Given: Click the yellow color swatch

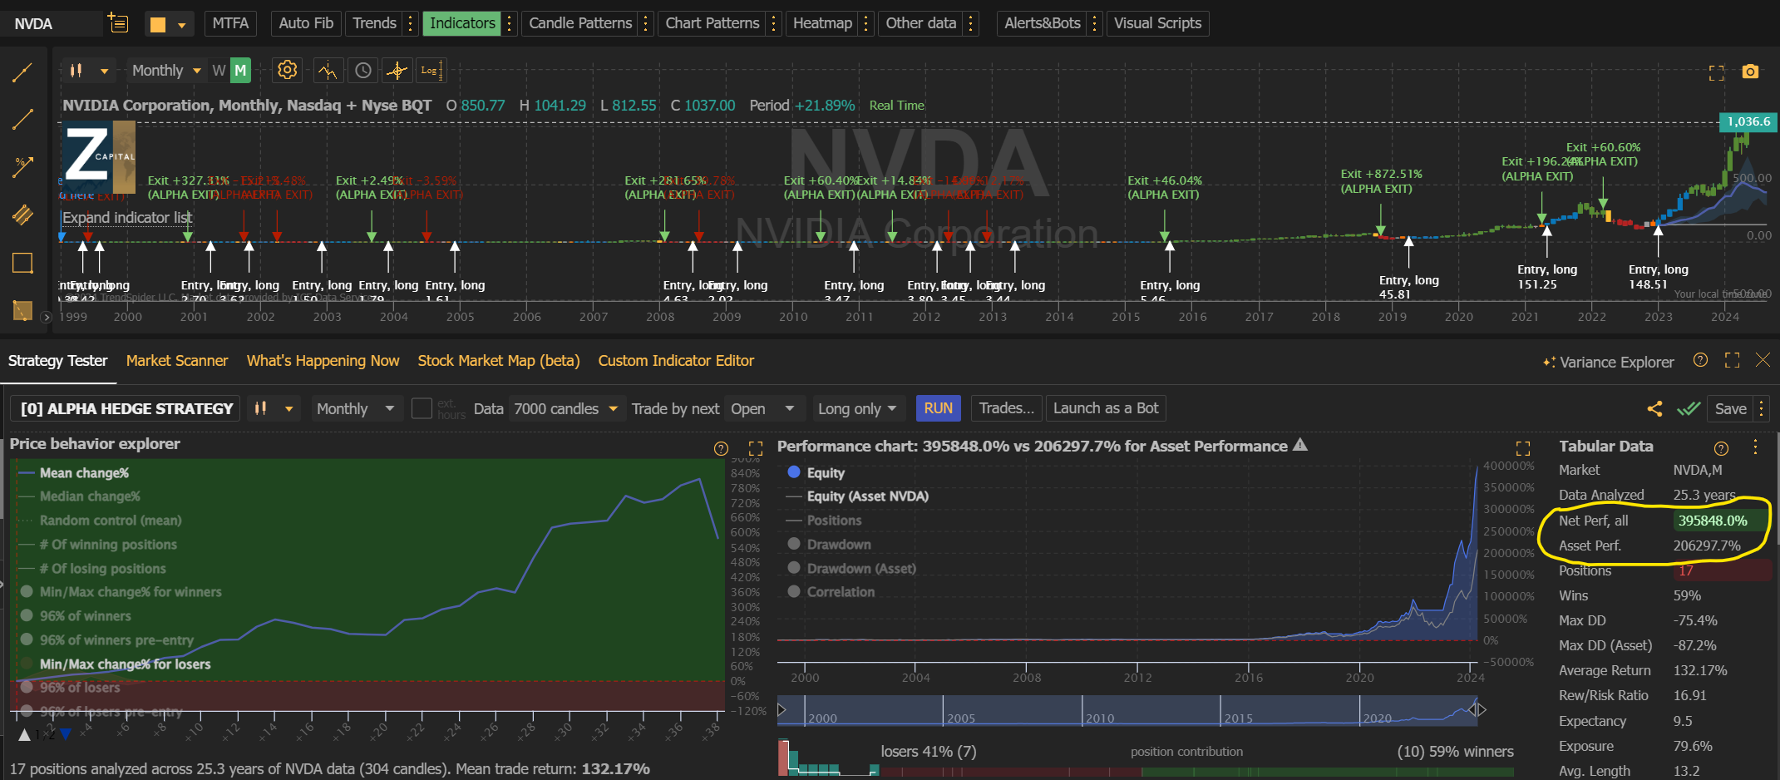Looking at the screenshot, I should [157, 25].
